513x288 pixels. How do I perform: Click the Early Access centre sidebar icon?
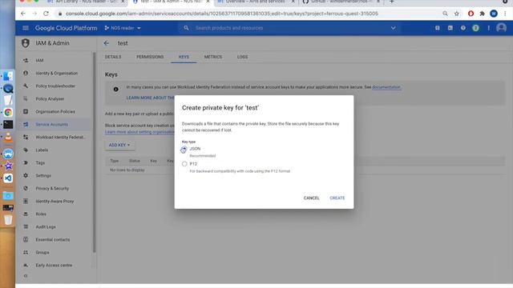(26, 265)
